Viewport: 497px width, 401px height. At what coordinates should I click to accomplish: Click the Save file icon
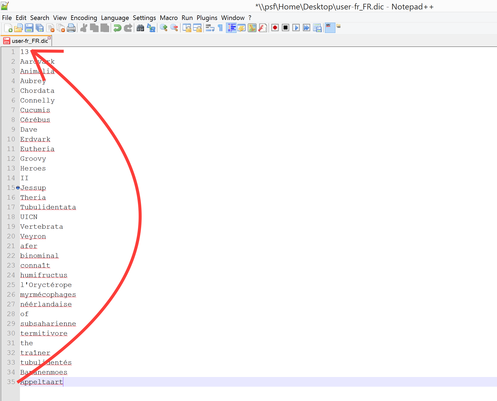click(29, 28)
